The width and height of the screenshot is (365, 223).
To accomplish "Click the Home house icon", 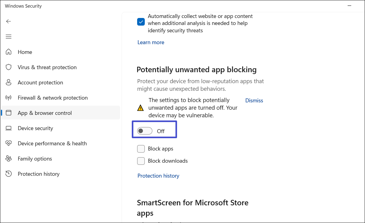I will 9,52.
